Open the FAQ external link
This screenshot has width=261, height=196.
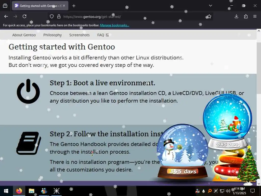coord(103,35)
